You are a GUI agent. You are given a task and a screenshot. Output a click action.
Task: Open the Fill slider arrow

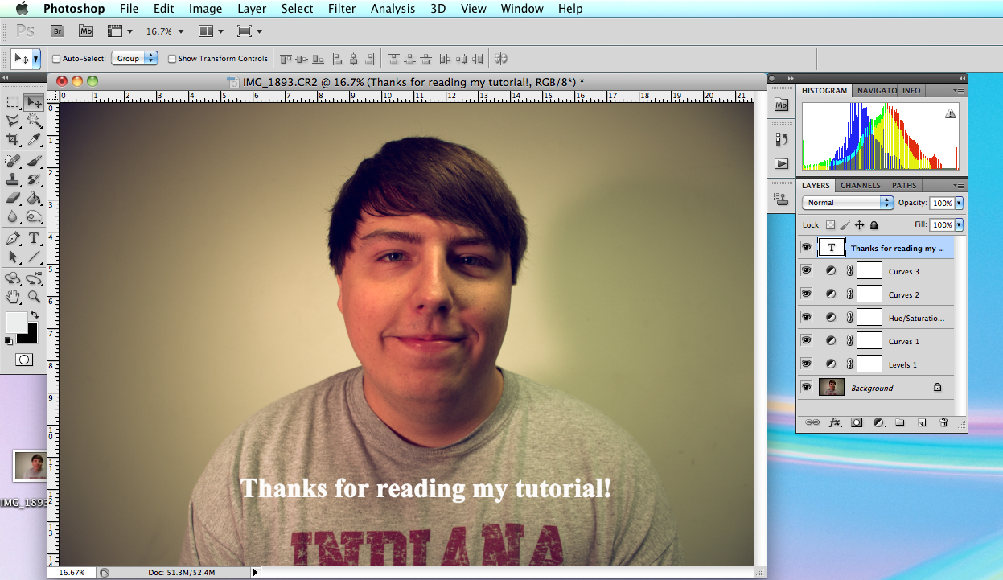click(959, 225)
